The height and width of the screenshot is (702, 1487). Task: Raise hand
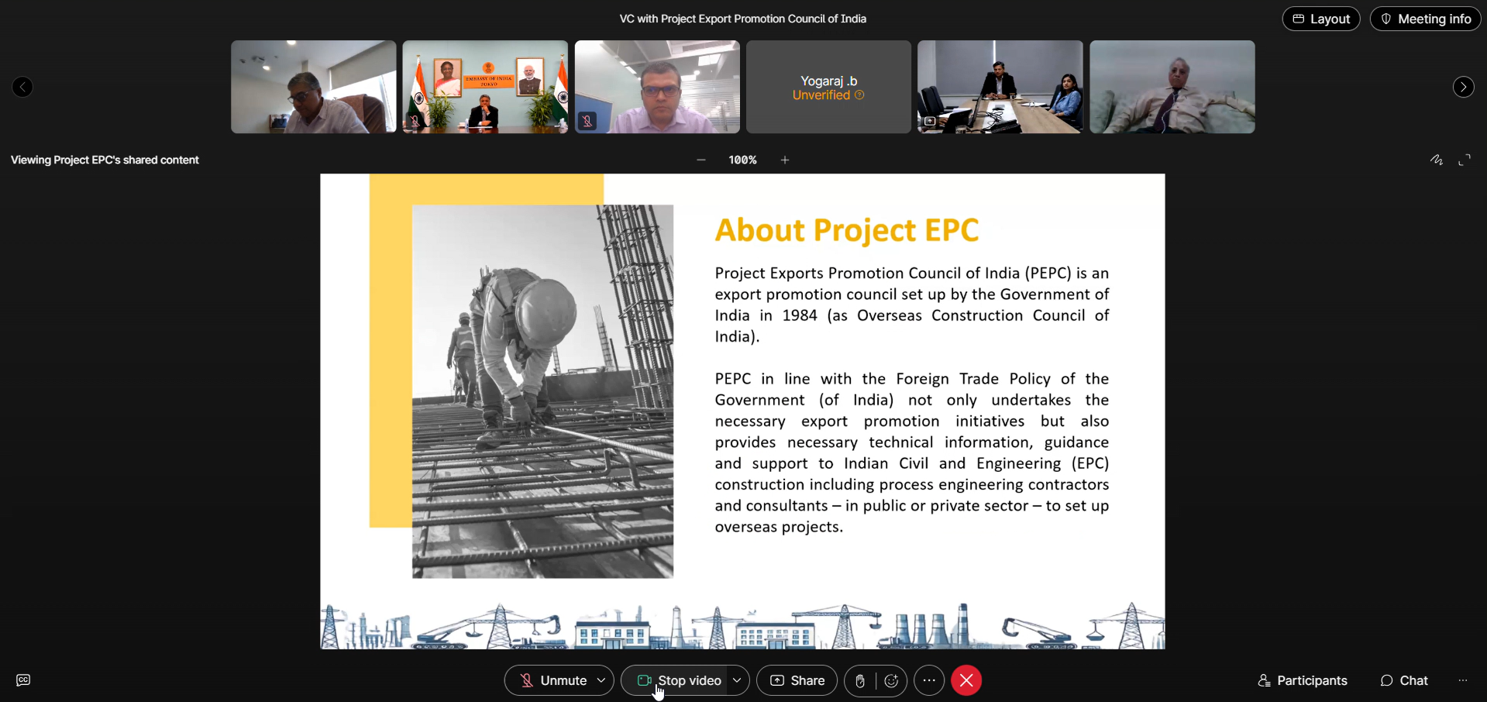pos(860,681)
